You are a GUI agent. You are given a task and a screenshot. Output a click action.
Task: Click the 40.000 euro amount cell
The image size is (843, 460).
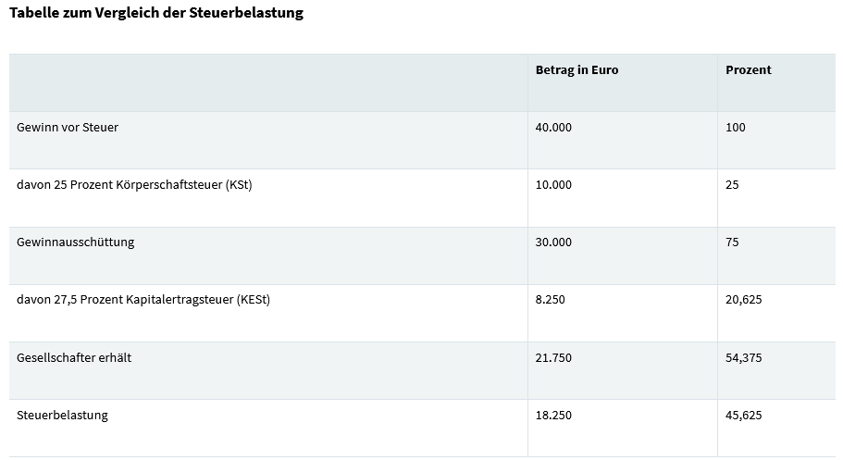(x=553, y=128)
